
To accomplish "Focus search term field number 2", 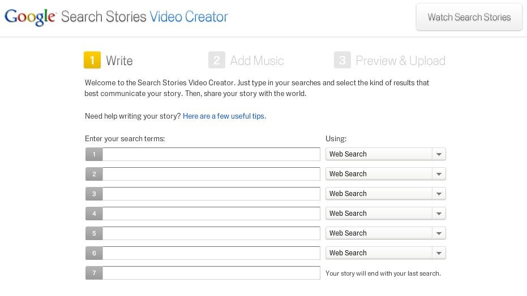I will tap(211, 174).
